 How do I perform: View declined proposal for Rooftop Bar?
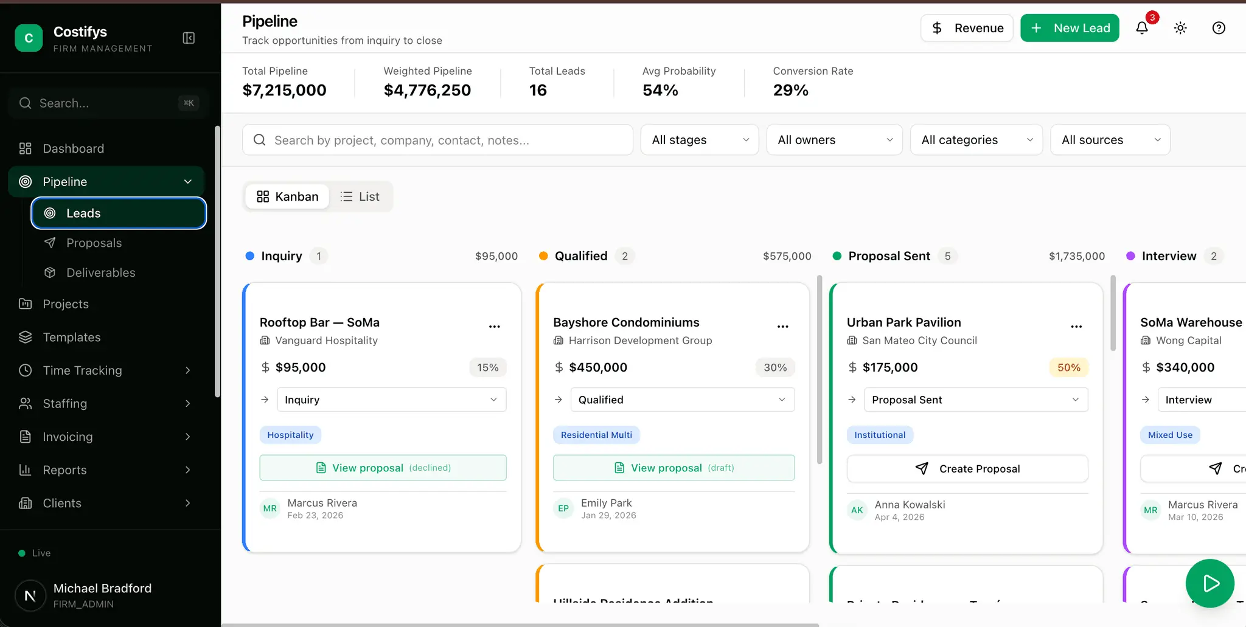[383, 468]
